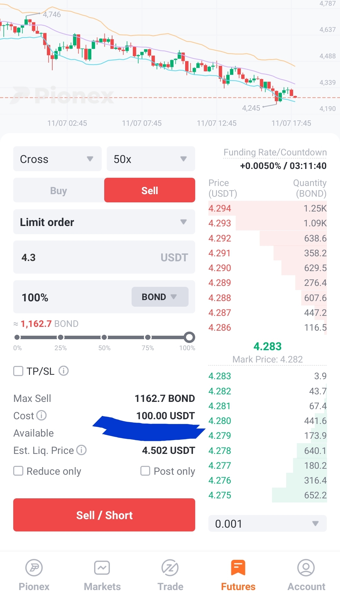Open the Markets chart icon
This screenshot has width=340, height=597.
[102, 568]
